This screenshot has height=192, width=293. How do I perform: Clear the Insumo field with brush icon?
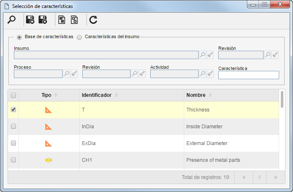pos(210,55)
